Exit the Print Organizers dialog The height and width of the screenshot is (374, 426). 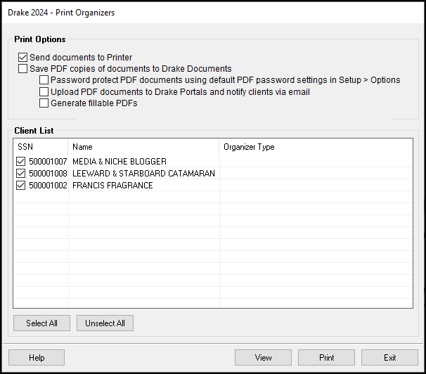click(x=389, y=357)
